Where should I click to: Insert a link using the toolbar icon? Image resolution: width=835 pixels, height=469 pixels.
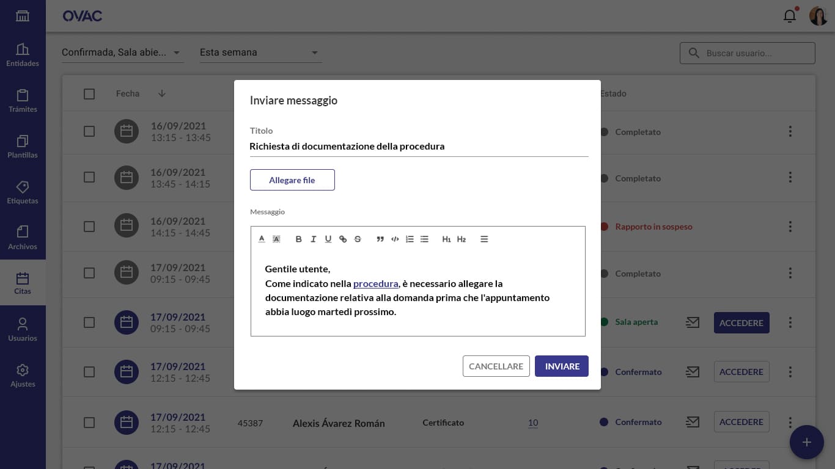point(343,239)
